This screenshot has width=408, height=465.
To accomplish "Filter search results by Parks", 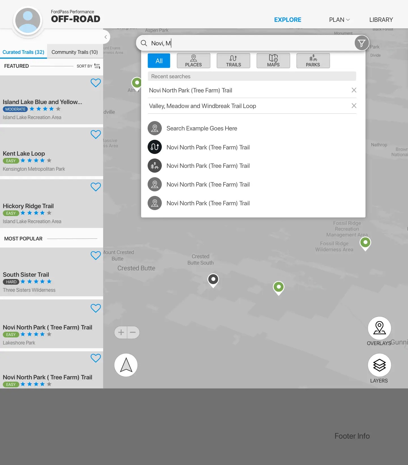I will pyautogui.click(x=313, y=61).
